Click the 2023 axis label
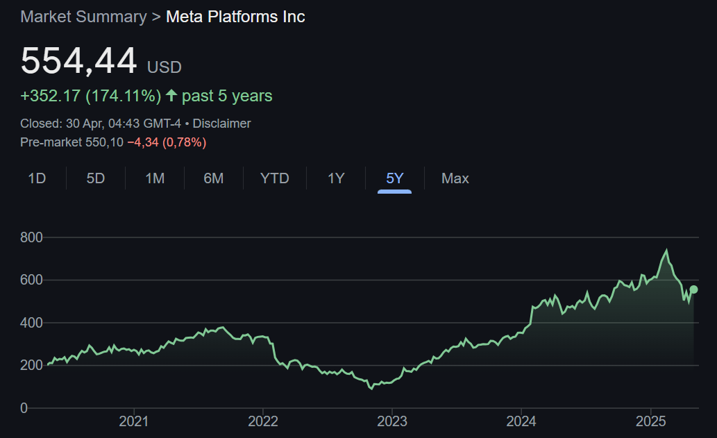This screenshot has width=717, height=438. tap(393, 421)
